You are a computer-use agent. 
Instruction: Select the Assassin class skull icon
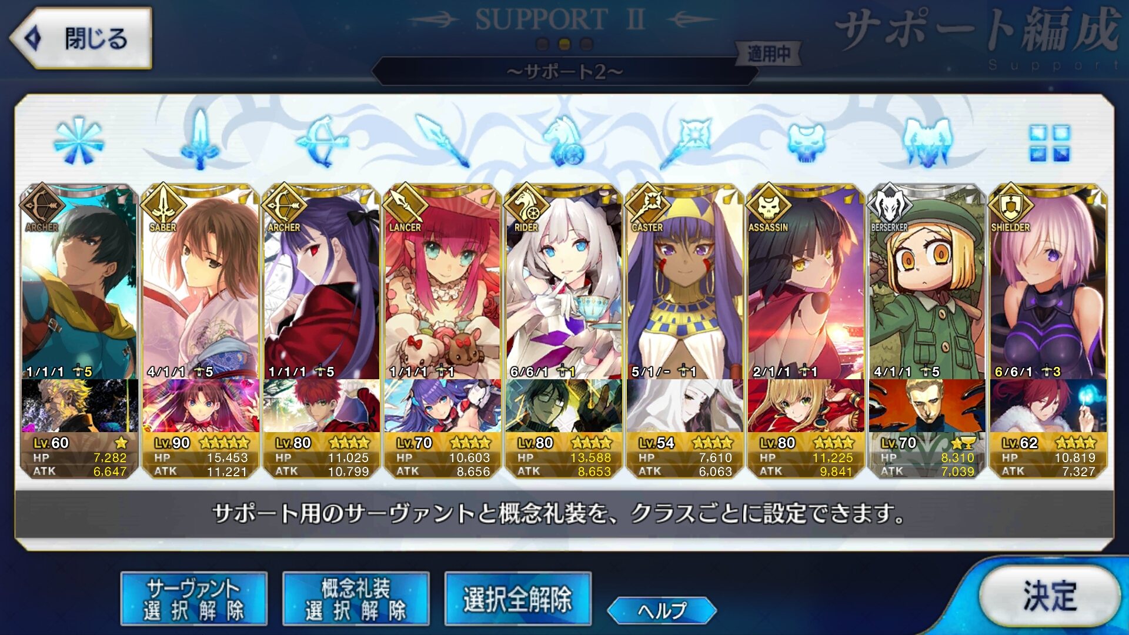(x=807, y=142)
